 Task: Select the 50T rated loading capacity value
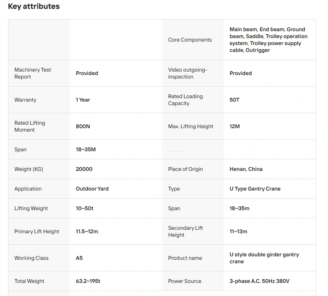[234, 100]
